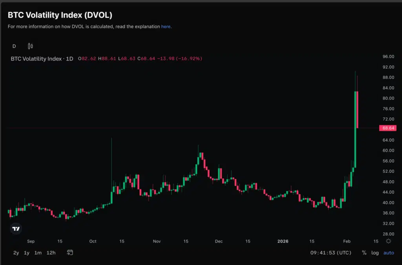This screenshot has height=265, width=402.
Task: Click the 2y range button
Action: (x=16, y=253)
